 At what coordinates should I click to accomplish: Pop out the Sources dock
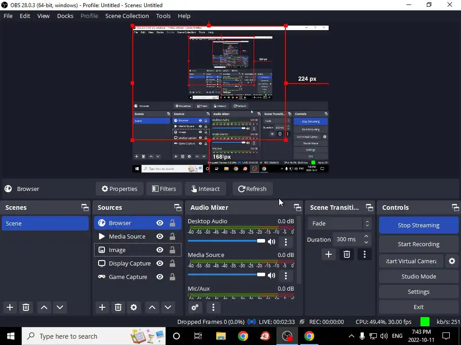click(177, 208)
